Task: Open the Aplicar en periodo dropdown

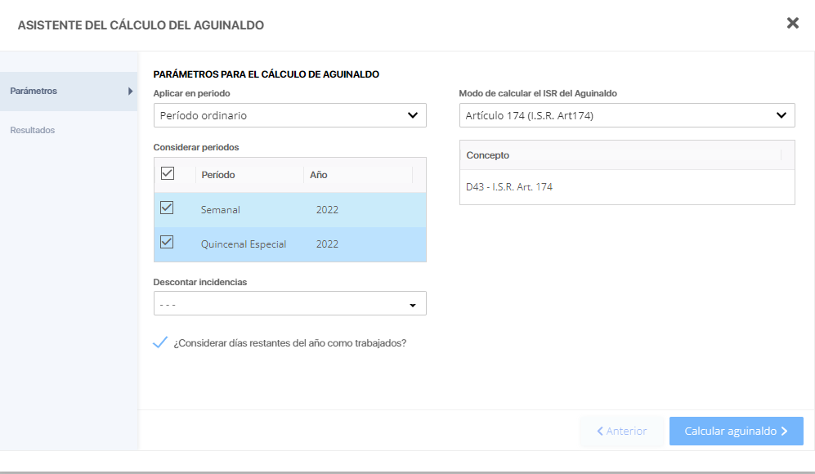Action: click(289, 115)
